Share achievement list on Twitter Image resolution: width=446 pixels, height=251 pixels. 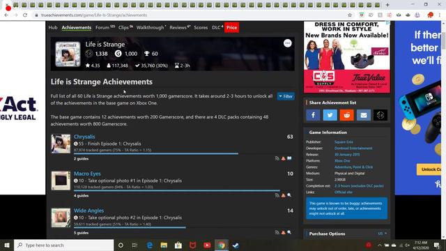tap(330, 115)
